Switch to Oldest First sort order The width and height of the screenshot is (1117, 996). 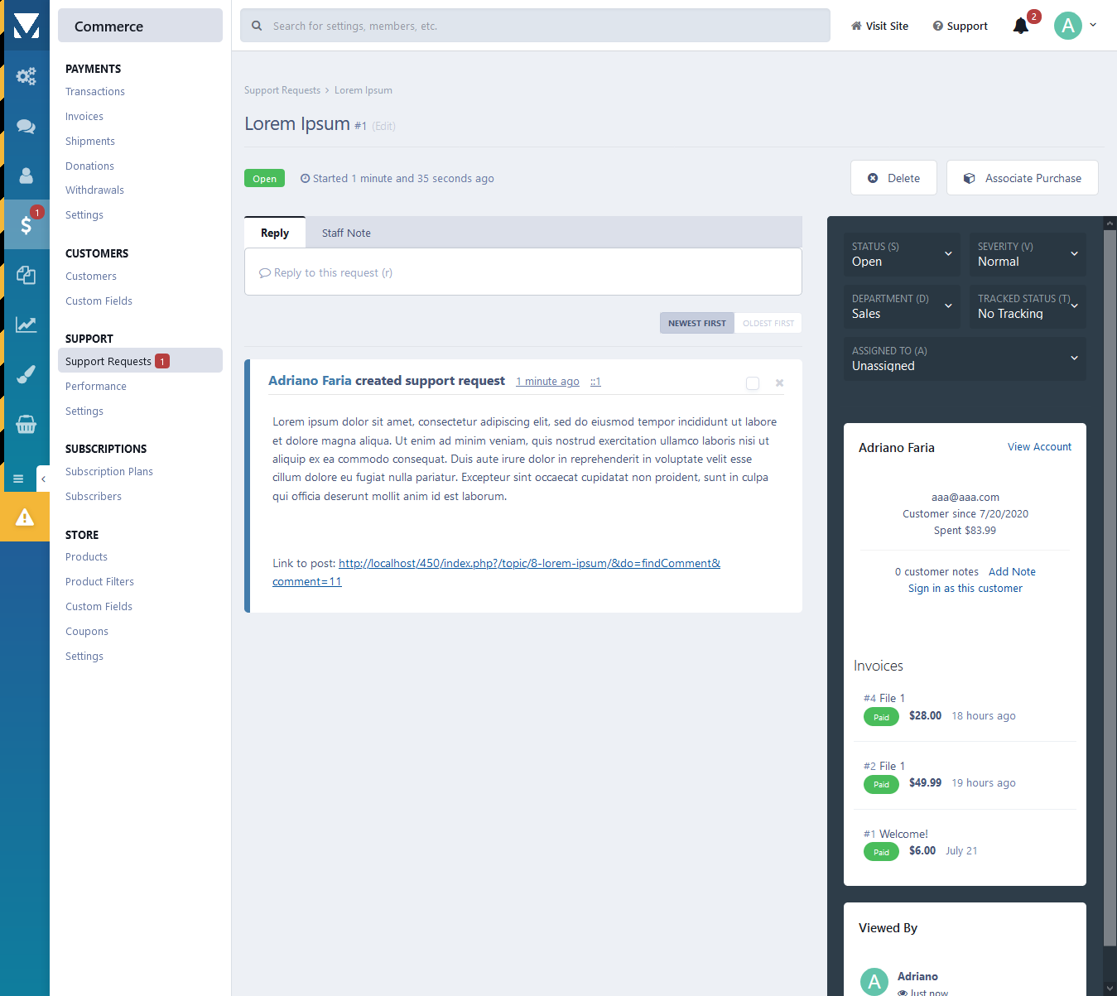(x=768, y=323)
